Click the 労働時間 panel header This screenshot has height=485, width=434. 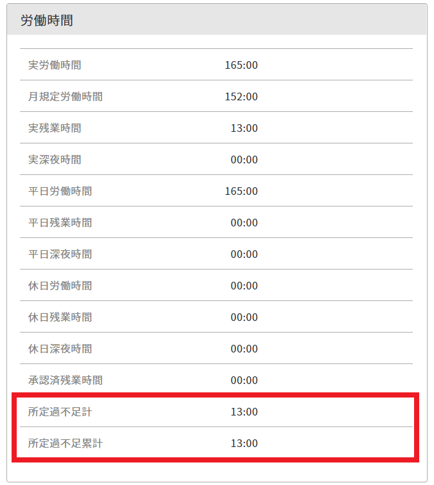point(47,21)
